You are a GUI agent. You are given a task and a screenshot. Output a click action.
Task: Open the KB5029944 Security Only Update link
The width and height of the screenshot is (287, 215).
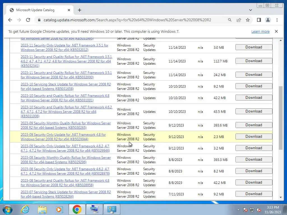tap(63, 137)
